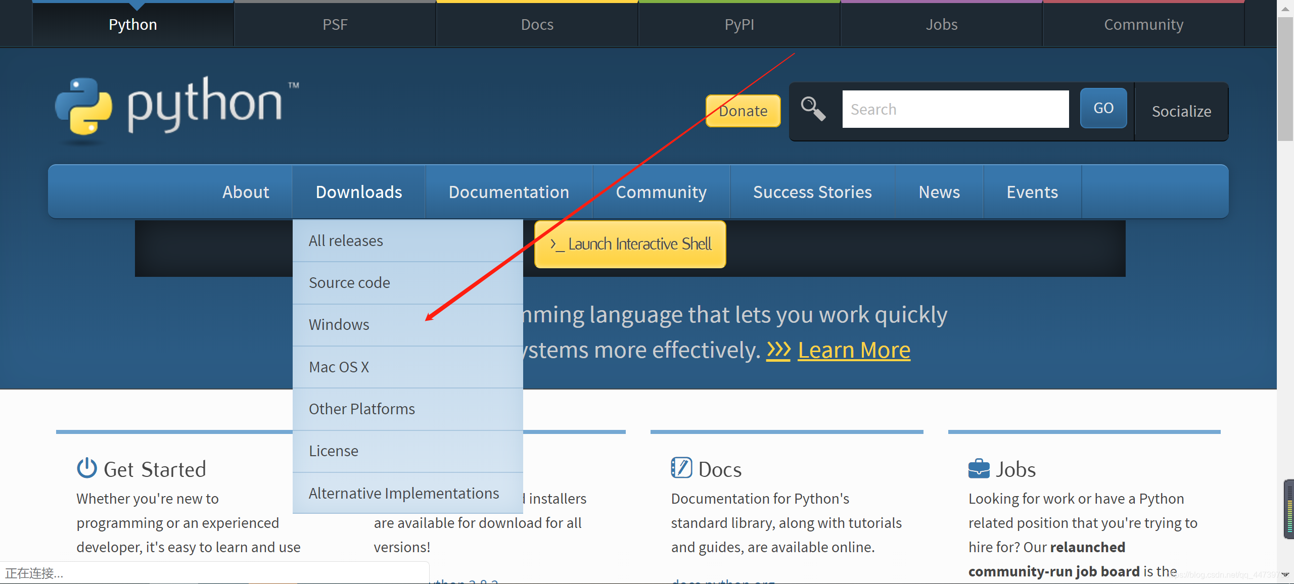
Task: Click the yellow Donate button
Action: pos(743,111)
